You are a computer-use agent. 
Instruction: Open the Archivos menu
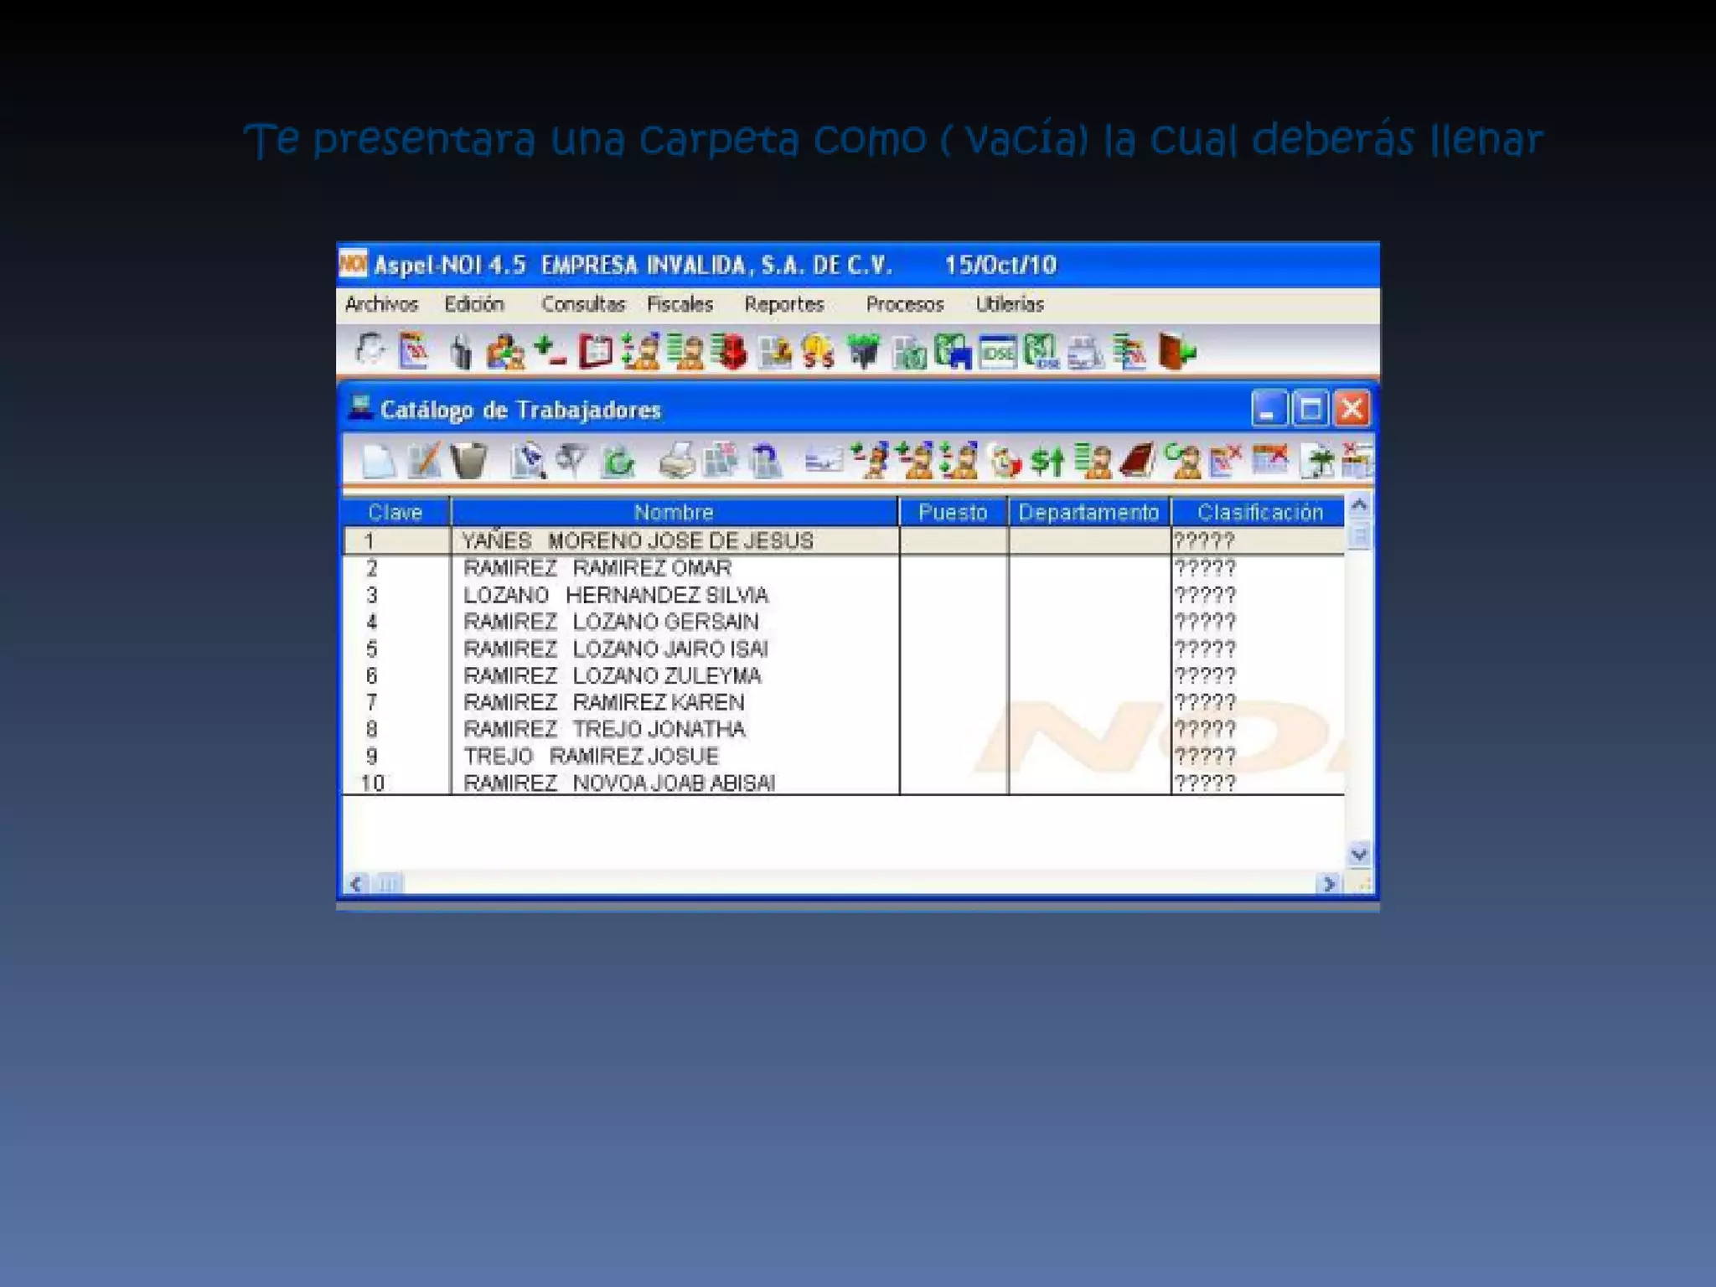tap(381, 304)
